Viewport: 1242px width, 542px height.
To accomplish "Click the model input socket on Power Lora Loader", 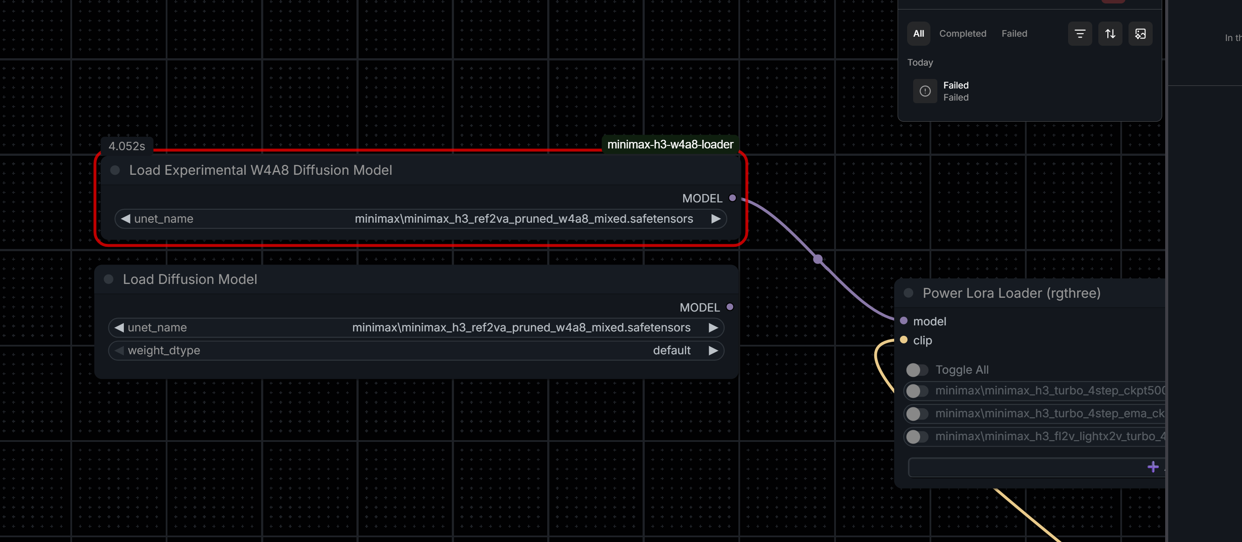I will (x=904, y=321).
